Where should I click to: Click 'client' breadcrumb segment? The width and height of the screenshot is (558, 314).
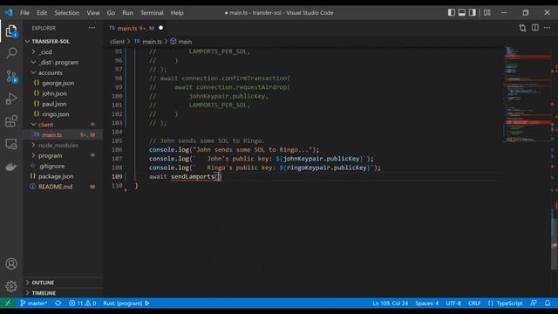pyautogui.click(x=117, y=42)
